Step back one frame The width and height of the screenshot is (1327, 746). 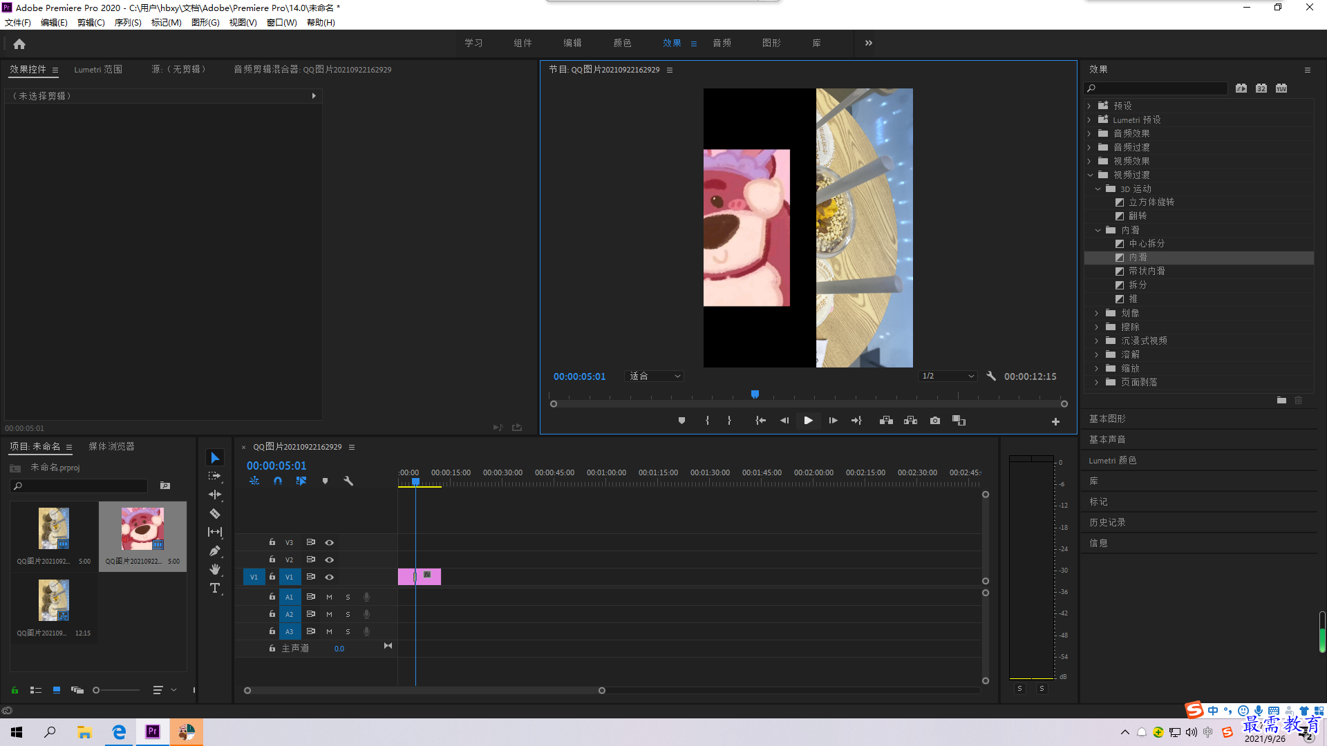click(784, 421)
